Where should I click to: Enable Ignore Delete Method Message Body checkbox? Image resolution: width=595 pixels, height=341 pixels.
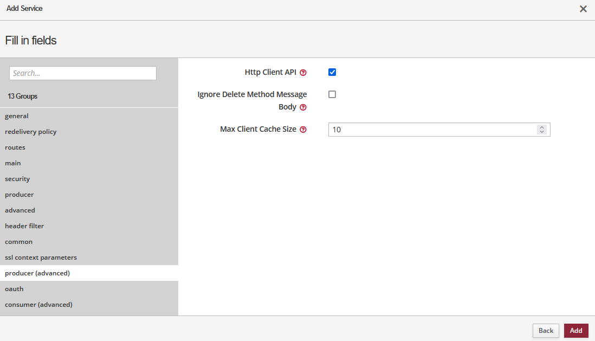[332, 94]
